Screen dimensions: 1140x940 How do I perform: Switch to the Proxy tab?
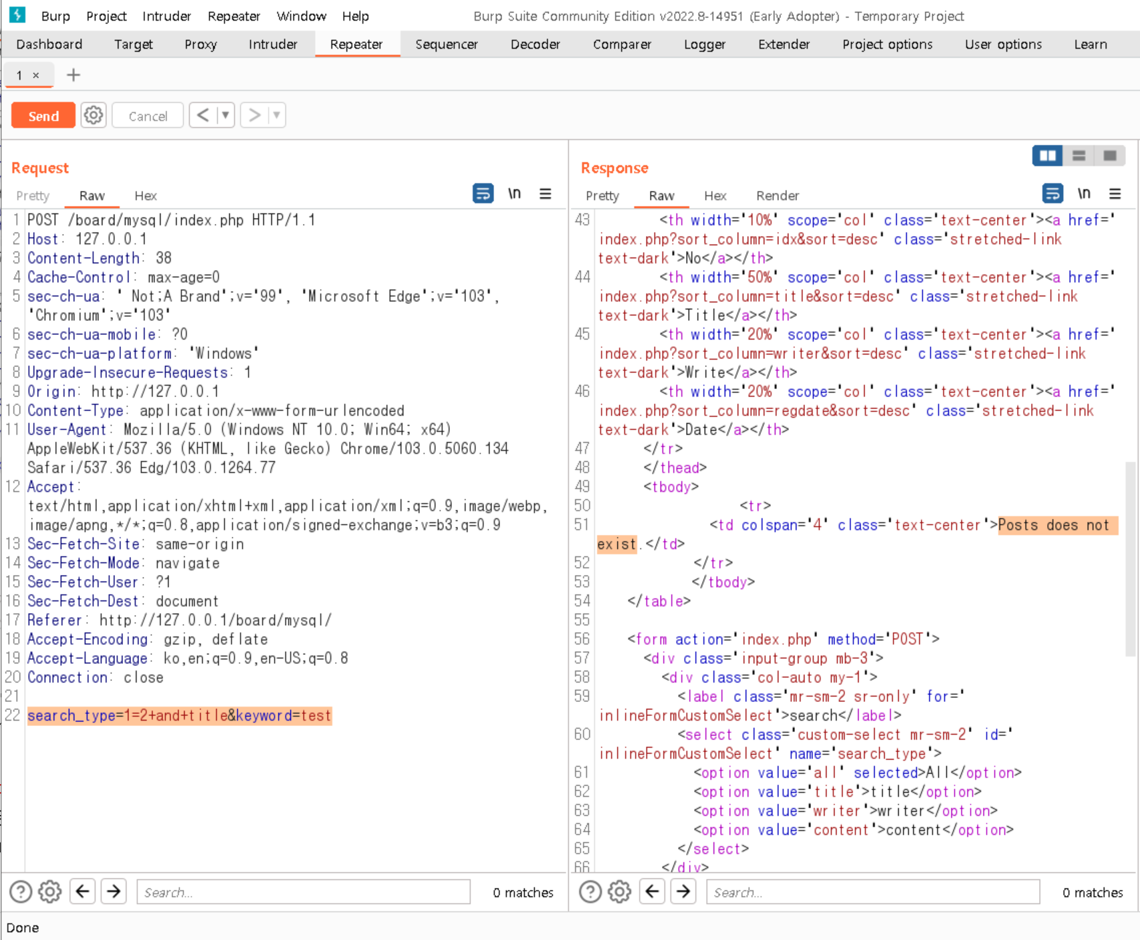pos(201,44)
